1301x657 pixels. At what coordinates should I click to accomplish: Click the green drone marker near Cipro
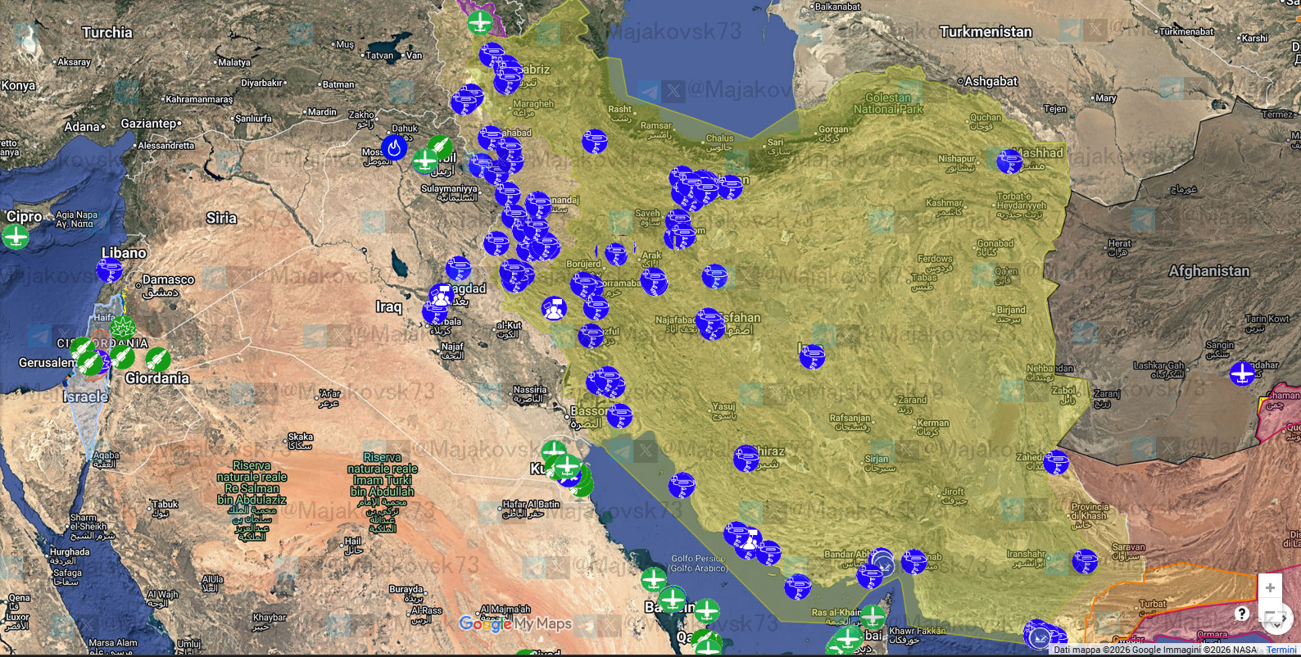click(x=15, y=236)
